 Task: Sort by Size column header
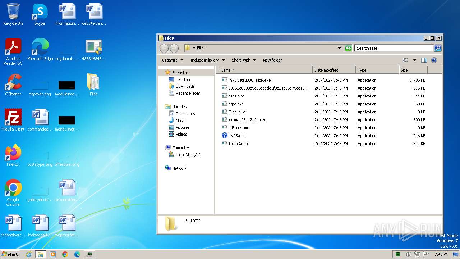click(x=413, y=70)
